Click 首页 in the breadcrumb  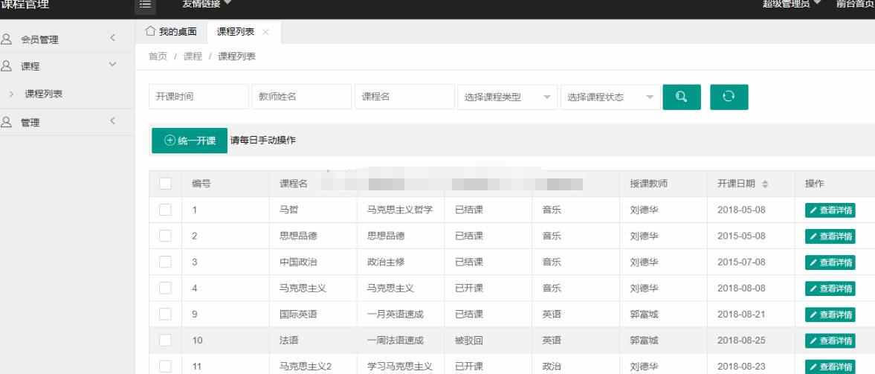pos(158,57)
